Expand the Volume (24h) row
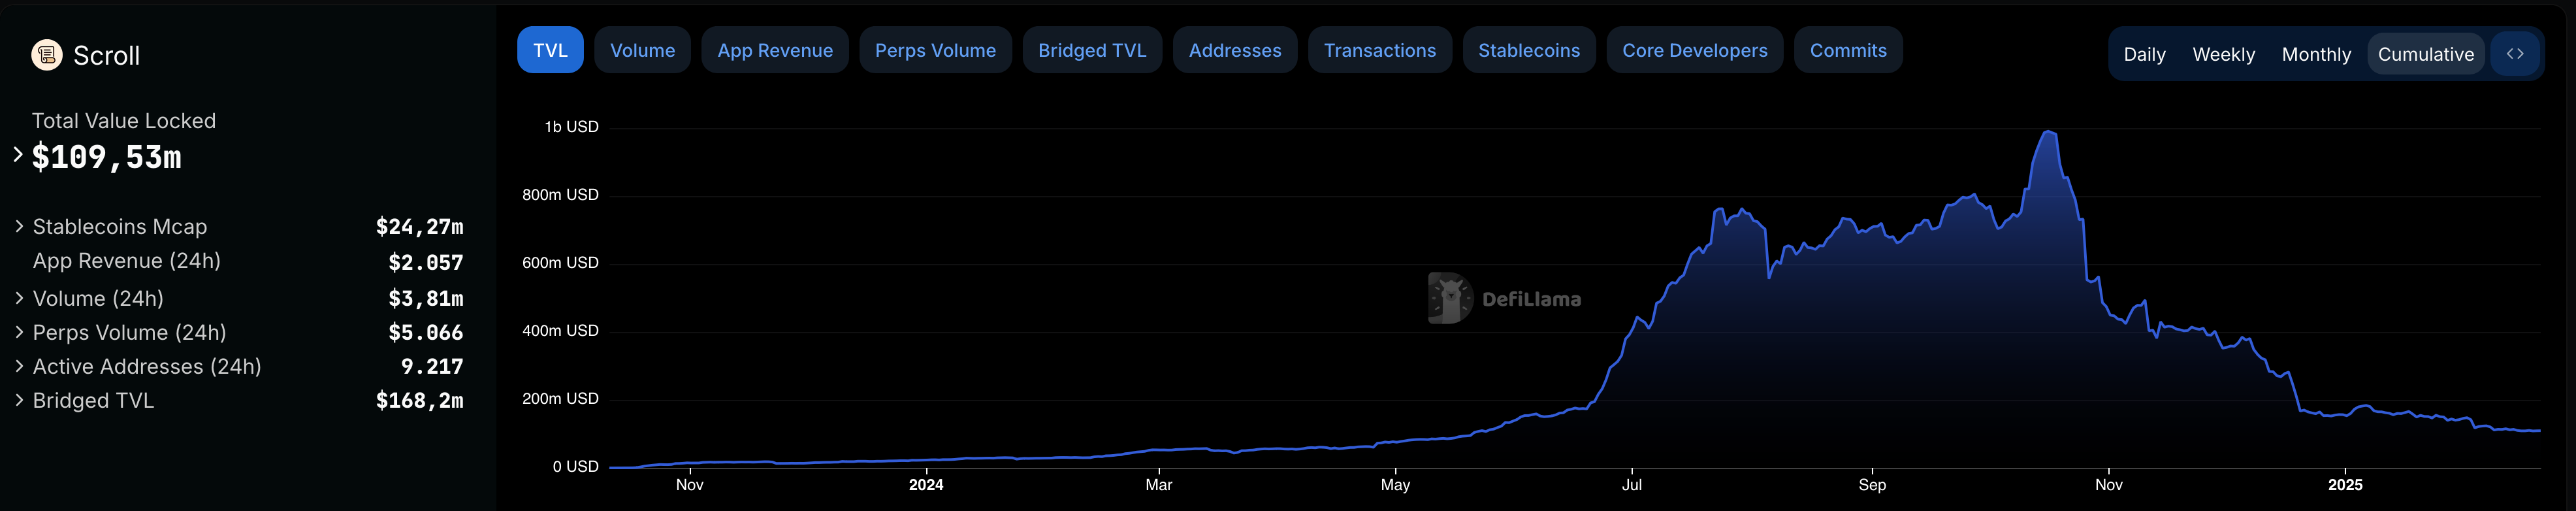2576x511 pixels. (x=19, y=298)
